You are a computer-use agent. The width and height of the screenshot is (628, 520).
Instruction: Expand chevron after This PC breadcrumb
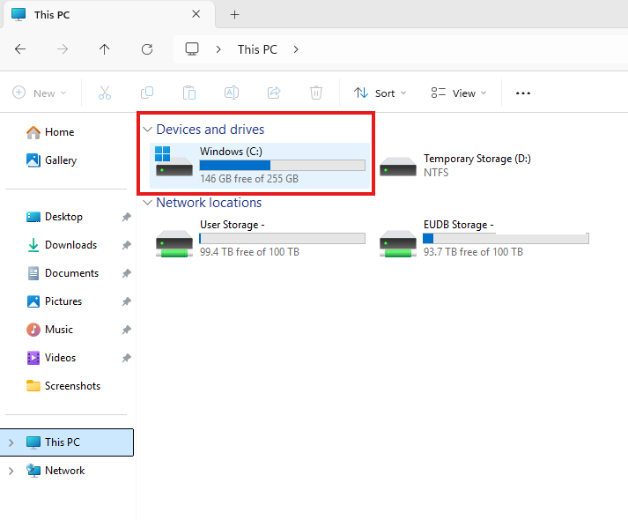click(296, 49)
